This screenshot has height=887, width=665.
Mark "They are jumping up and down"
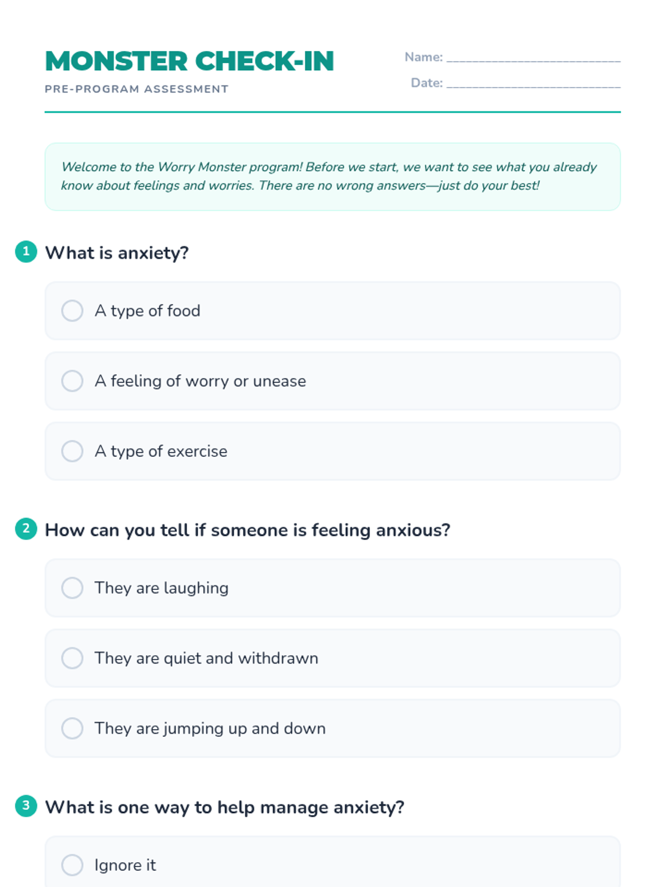tap(73, 728)
